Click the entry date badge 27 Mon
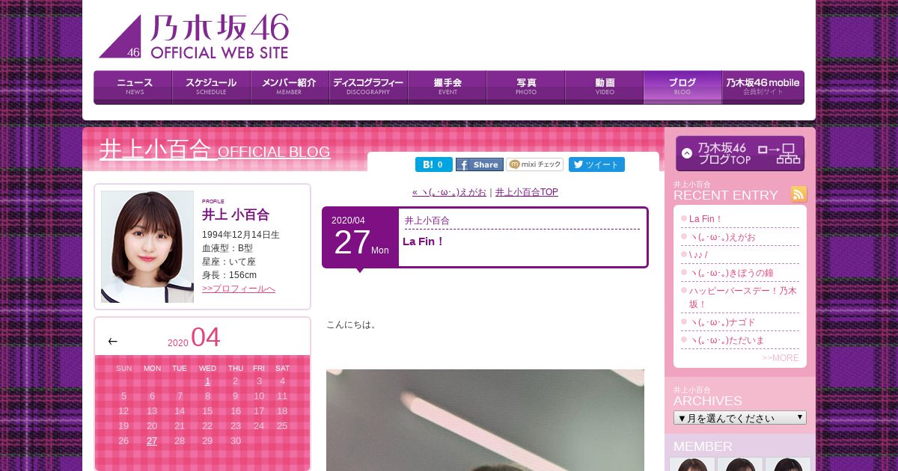 coord(361,238)
